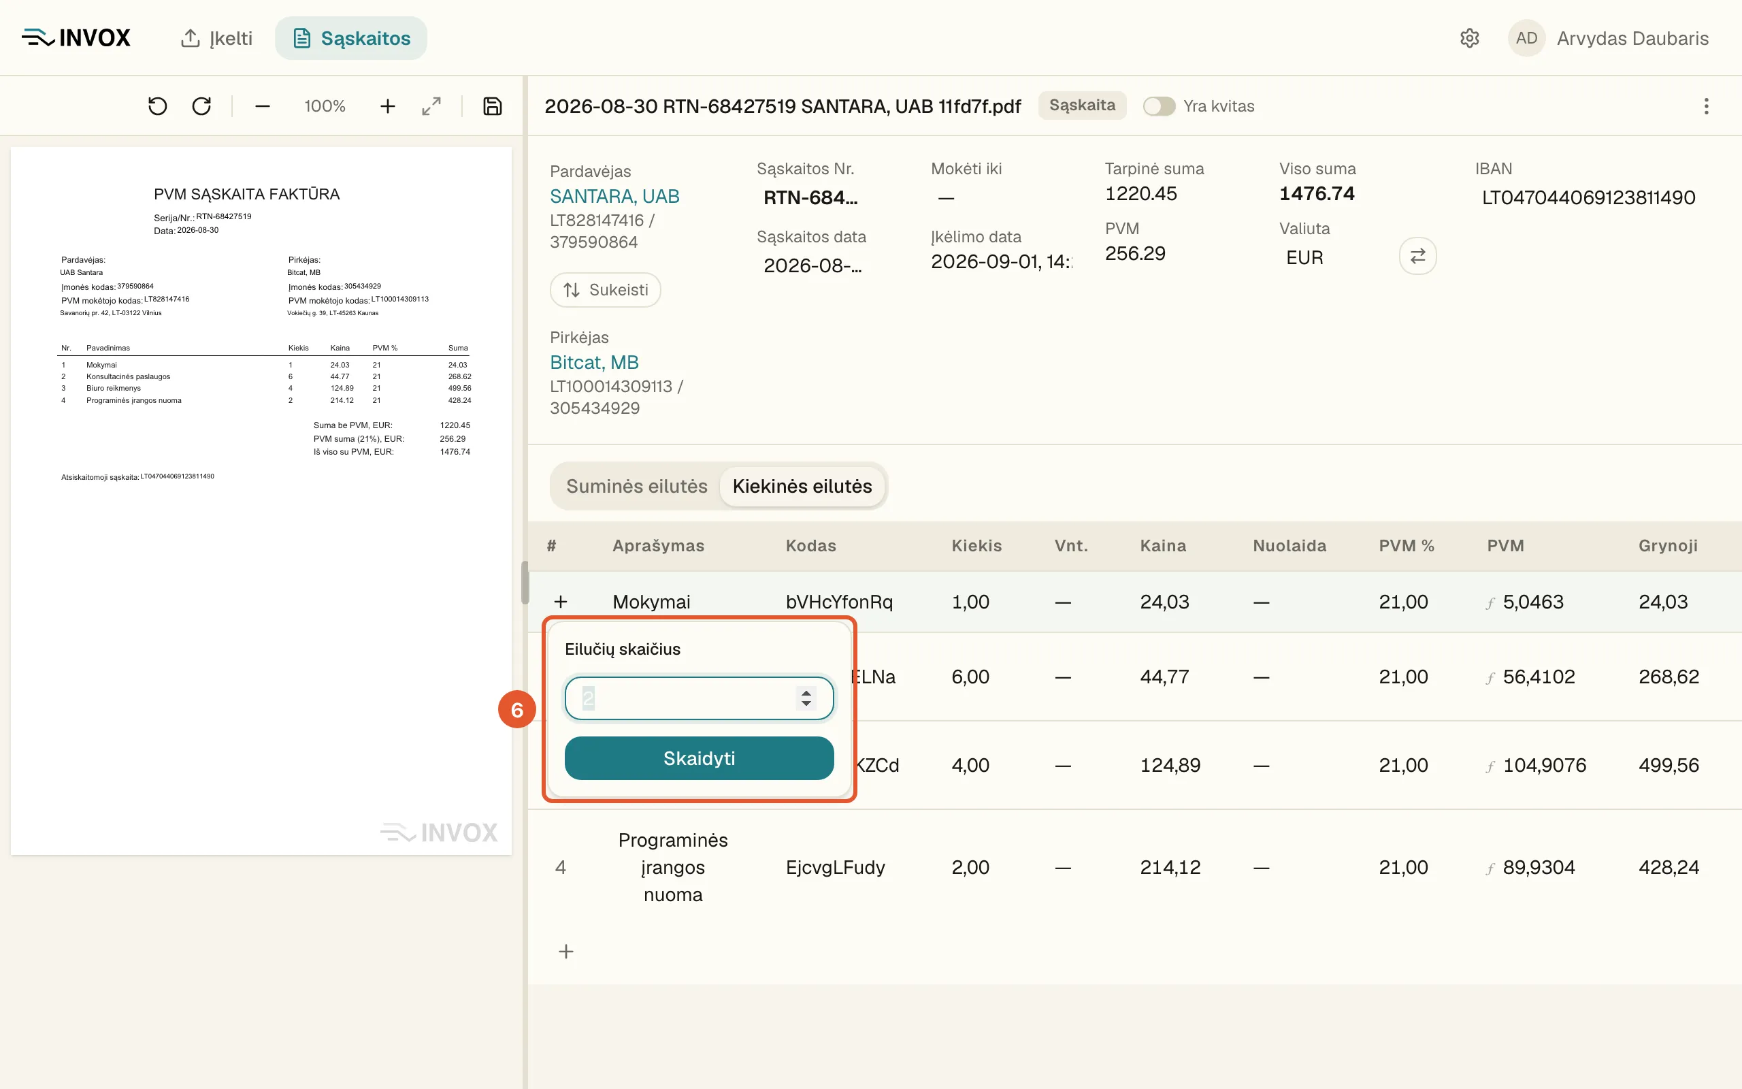Click row number 4
Image resolution: width=1742 pixels, height=1089 pixels.
(x=561, y=867)
